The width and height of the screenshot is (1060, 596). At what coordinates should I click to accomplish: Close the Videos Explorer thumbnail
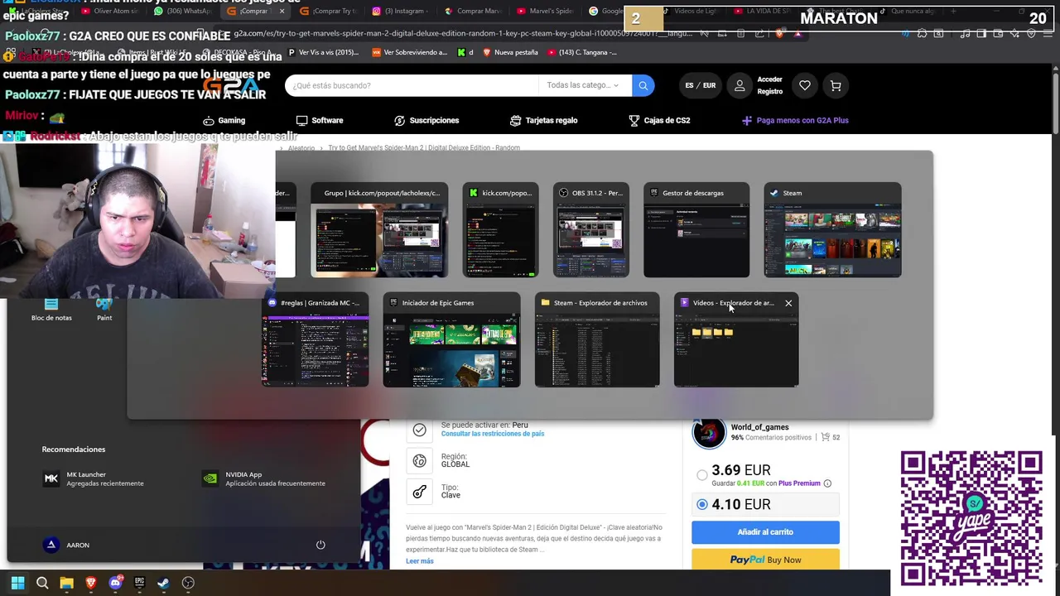point(788,303)
